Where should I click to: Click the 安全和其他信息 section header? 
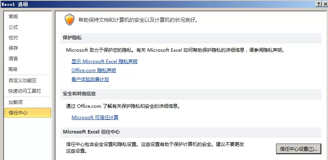click(x=191, y=94)
